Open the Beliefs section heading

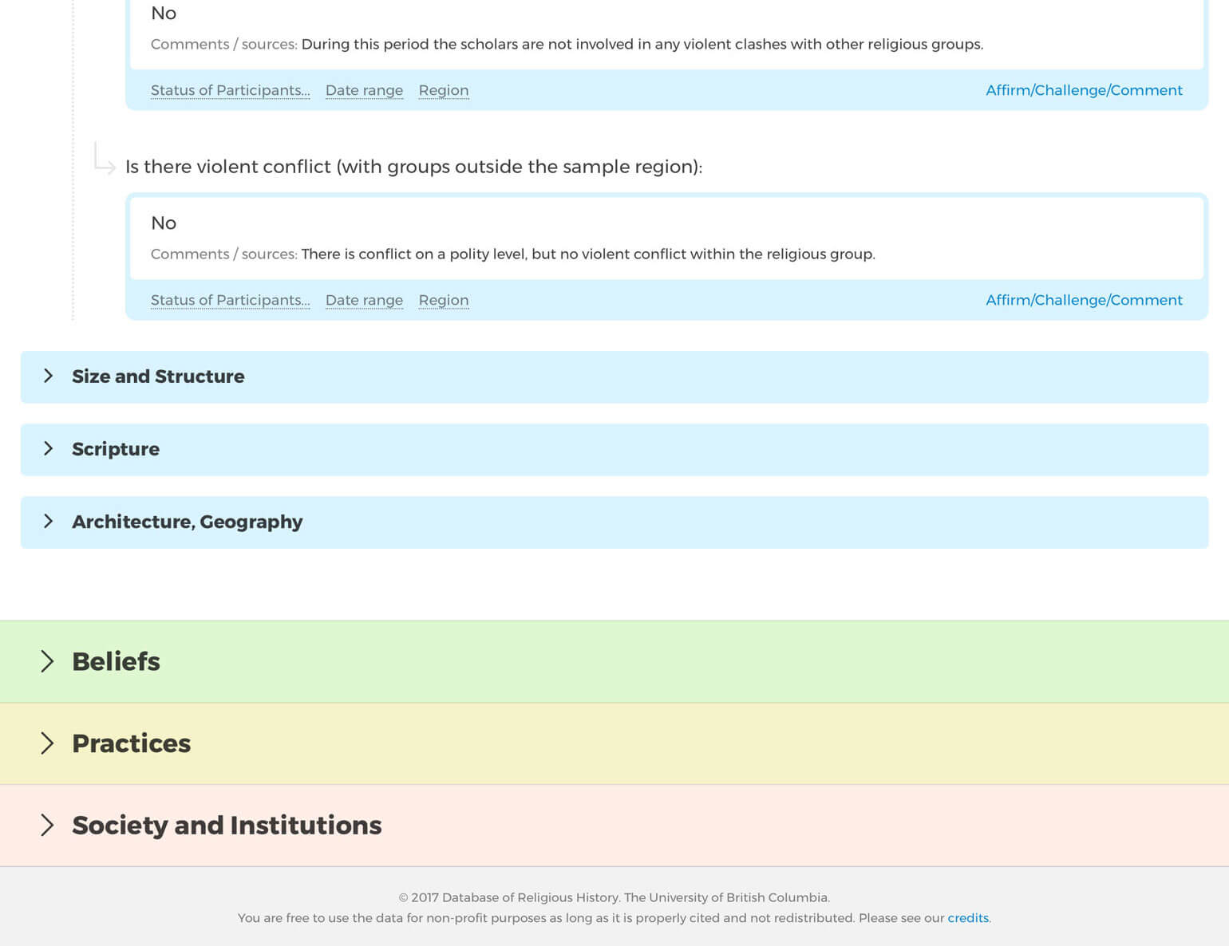[x=116, y=661]
